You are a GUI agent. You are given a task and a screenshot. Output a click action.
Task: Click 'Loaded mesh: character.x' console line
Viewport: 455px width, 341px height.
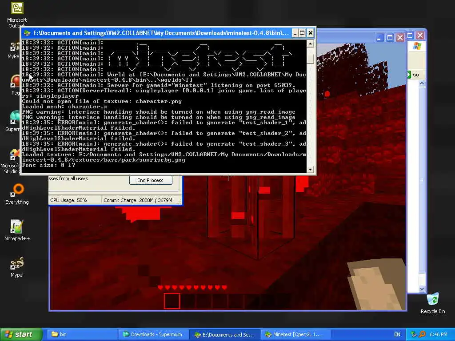pos(64,107)
